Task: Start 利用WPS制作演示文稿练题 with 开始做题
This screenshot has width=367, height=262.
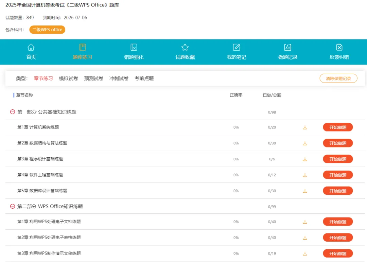Action: click(x=338, y=254)
